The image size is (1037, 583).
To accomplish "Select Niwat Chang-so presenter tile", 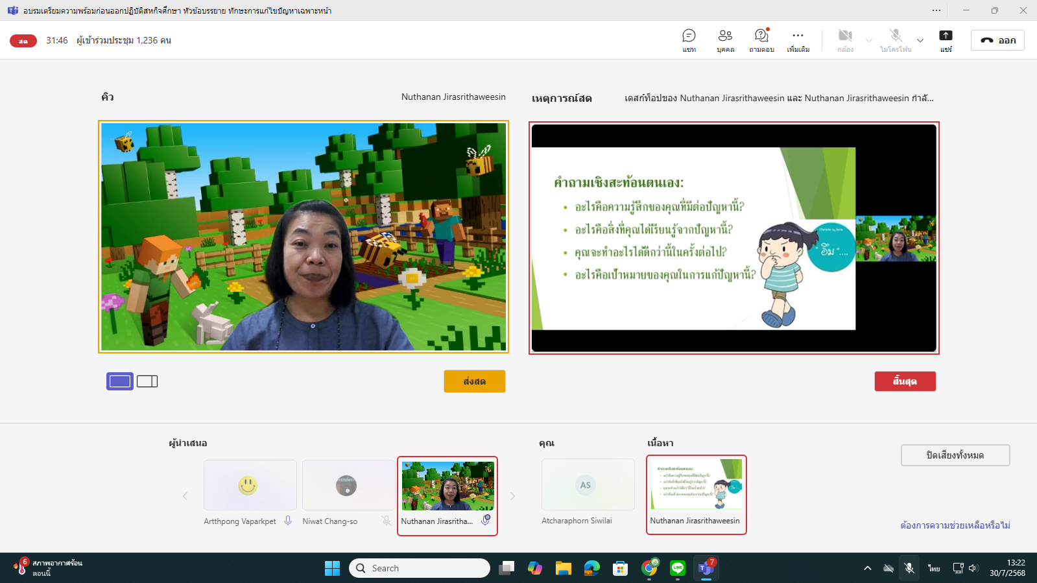I will pyautogui.click(x=348, y=486).
